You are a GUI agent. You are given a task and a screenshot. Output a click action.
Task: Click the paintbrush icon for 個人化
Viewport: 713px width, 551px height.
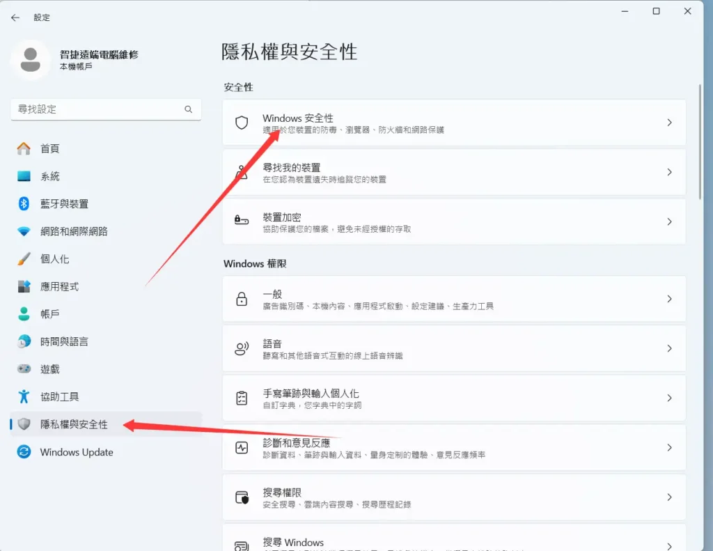(x=24, y=259)
